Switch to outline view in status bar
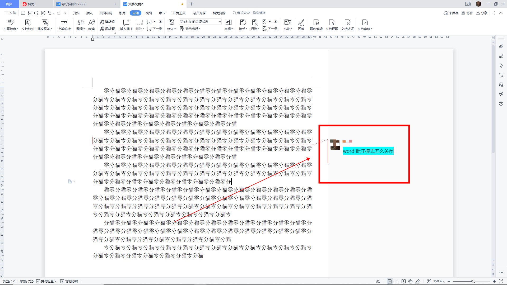The width and height of the screenshot is (507, 285). [x=397, y=281]
